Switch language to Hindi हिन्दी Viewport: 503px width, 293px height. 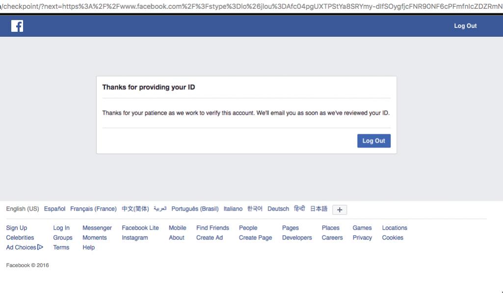coord(299,209)
